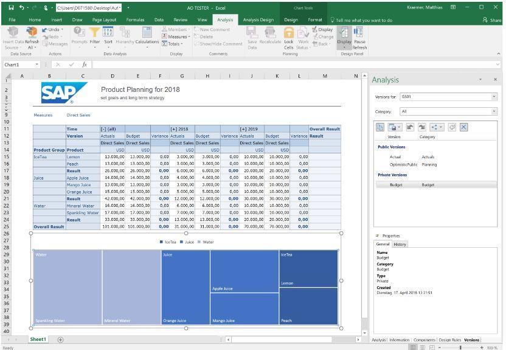Viewport: 506px width, 350px height.
Task: Click the new sheet plus icon
Action: (60, 340)
